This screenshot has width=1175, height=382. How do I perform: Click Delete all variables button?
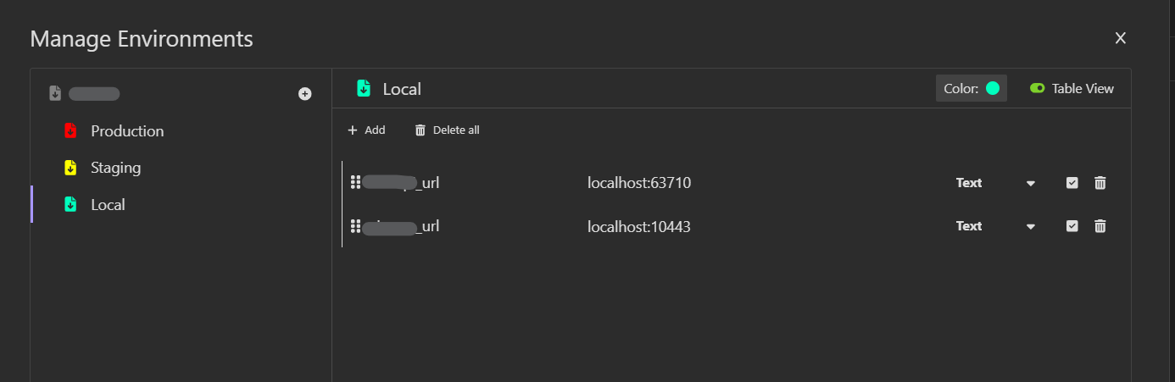coord(447,130)
